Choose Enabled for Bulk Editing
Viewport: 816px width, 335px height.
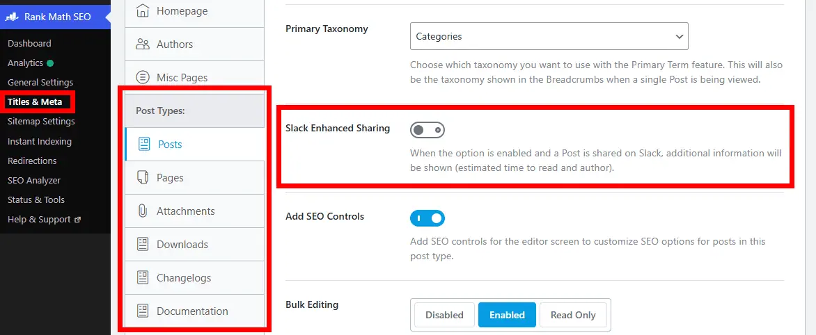pyautogui.click(x=507, y=315)
